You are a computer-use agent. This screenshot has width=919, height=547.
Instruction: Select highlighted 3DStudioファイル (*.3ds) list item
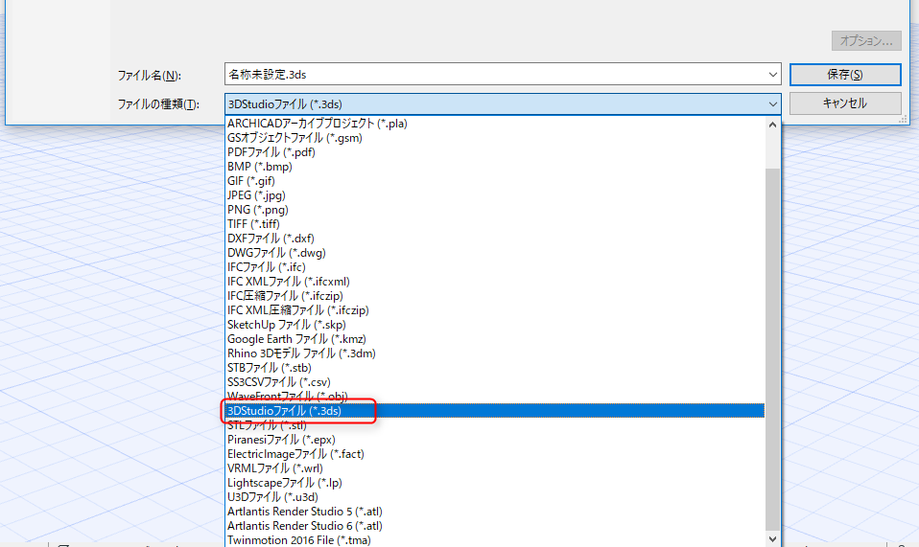[x=495, y=411]
